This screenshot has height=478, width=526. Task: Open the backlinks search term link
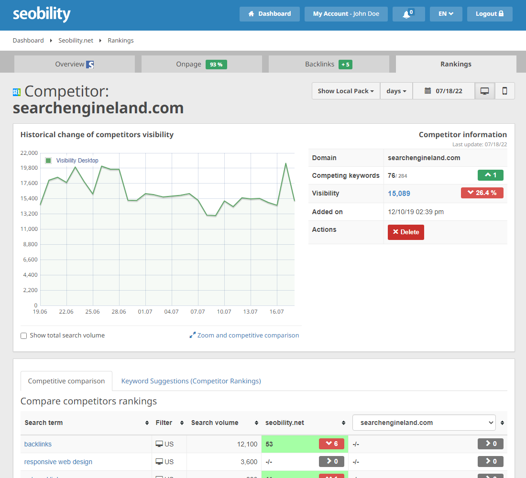click(38, 444)
